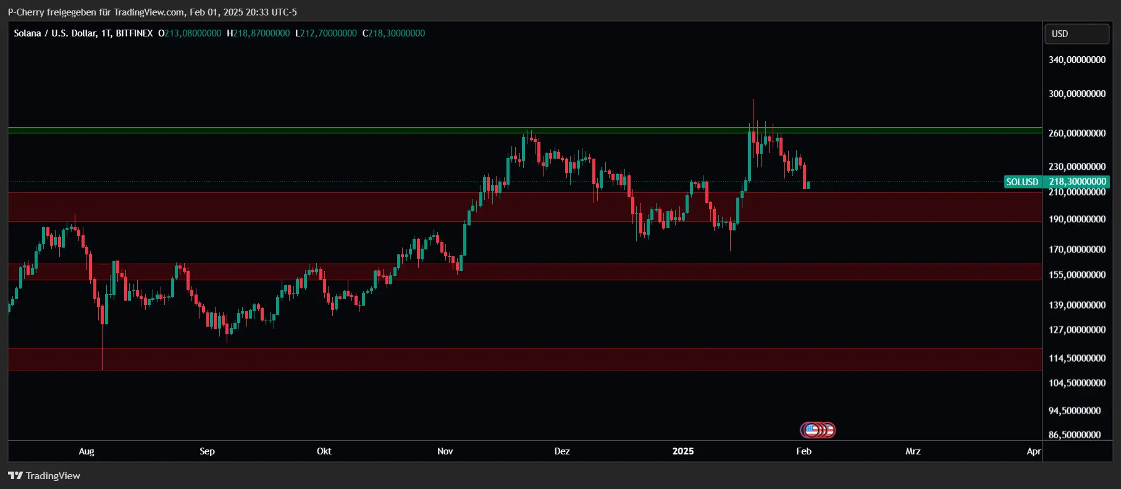Click the Apr label on time axis

tap(1033, 451)
